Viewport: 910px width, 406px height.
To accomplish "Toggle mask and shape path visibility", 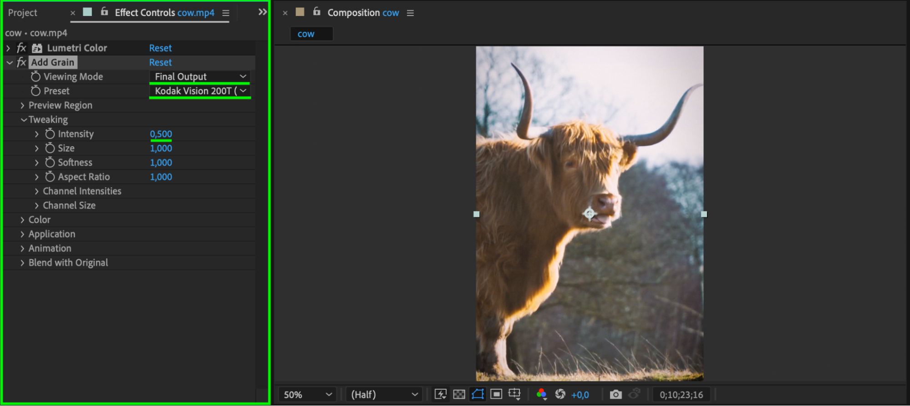I will point(478,394).
